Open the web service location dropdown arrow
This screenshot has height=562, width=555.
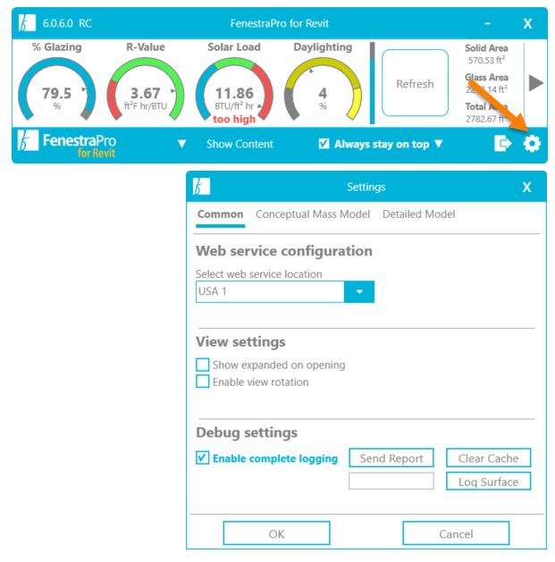[359, 292]
